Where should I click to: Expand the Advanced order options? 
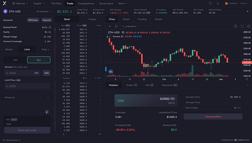click(27, 97)
